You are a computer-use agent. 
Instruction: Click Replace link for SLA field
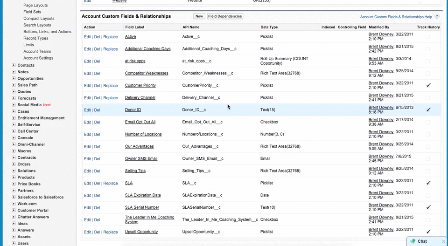(111, 183)
